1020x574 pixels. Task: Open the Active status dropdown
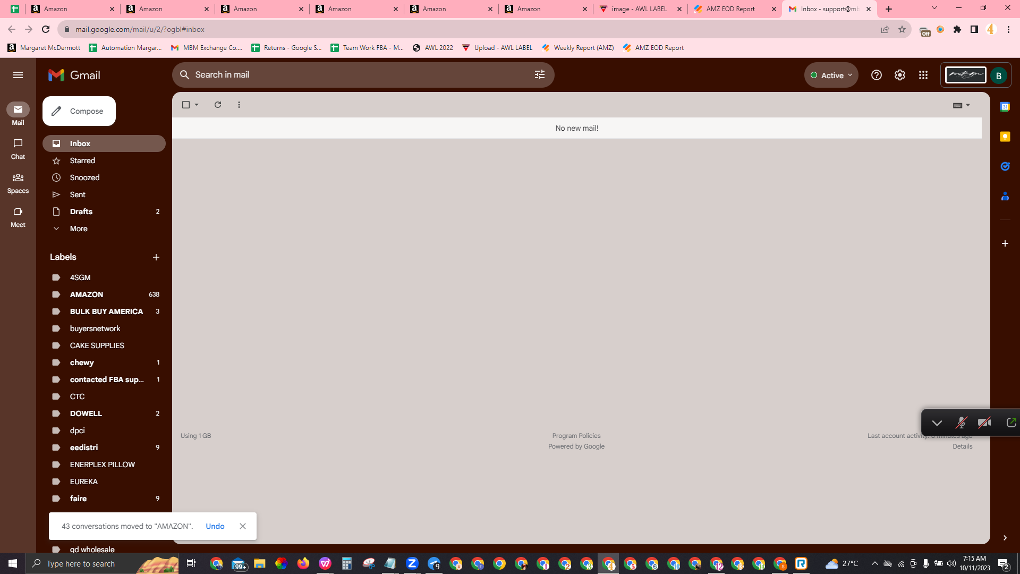831,75
